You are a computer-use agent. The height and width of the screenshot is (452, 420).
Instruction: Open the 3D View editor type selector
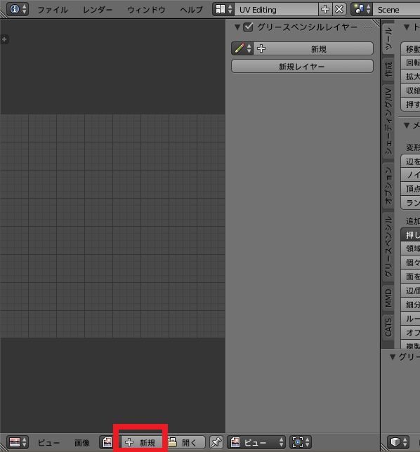click(x=398, y=442)
